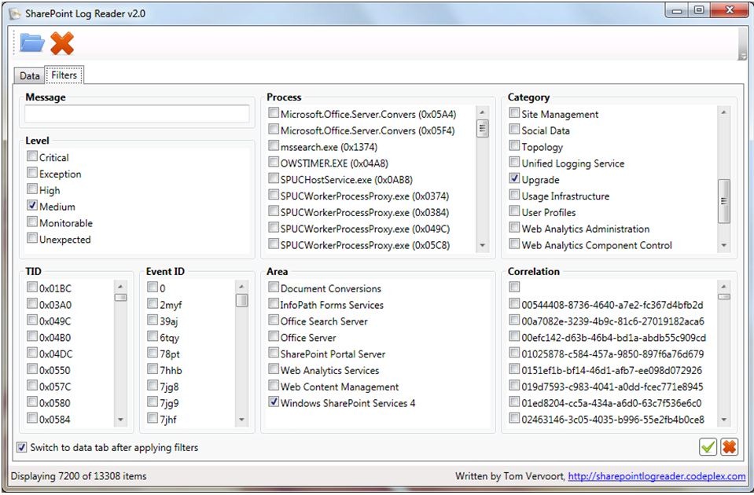Click SPUCWorkerProcessProxy.exe (0x0374) entry

(365, 196)
